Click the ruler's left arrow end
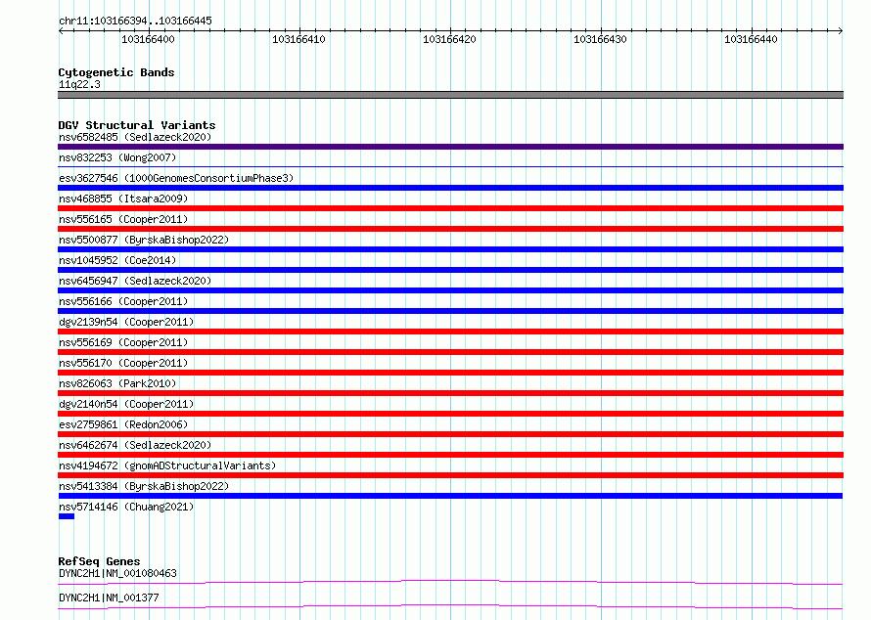 coord(61,30)
